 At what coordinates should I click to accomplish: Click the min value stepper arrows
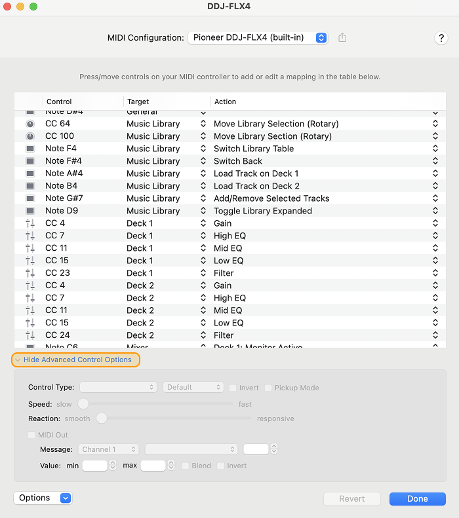click(x=113, y=466)
